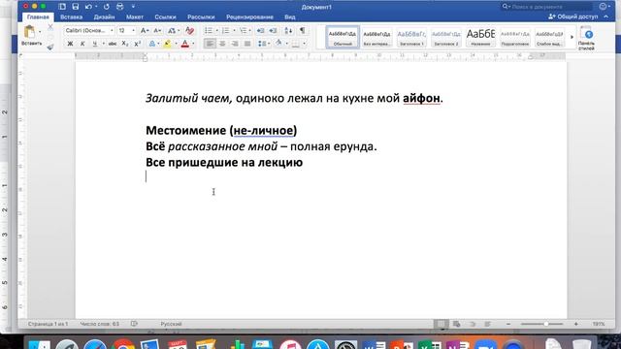Undo the last action

tap(88, 7)
